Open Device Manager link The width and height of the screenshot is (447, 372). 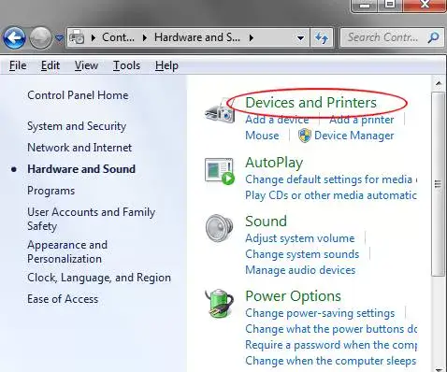coord(353,136)
